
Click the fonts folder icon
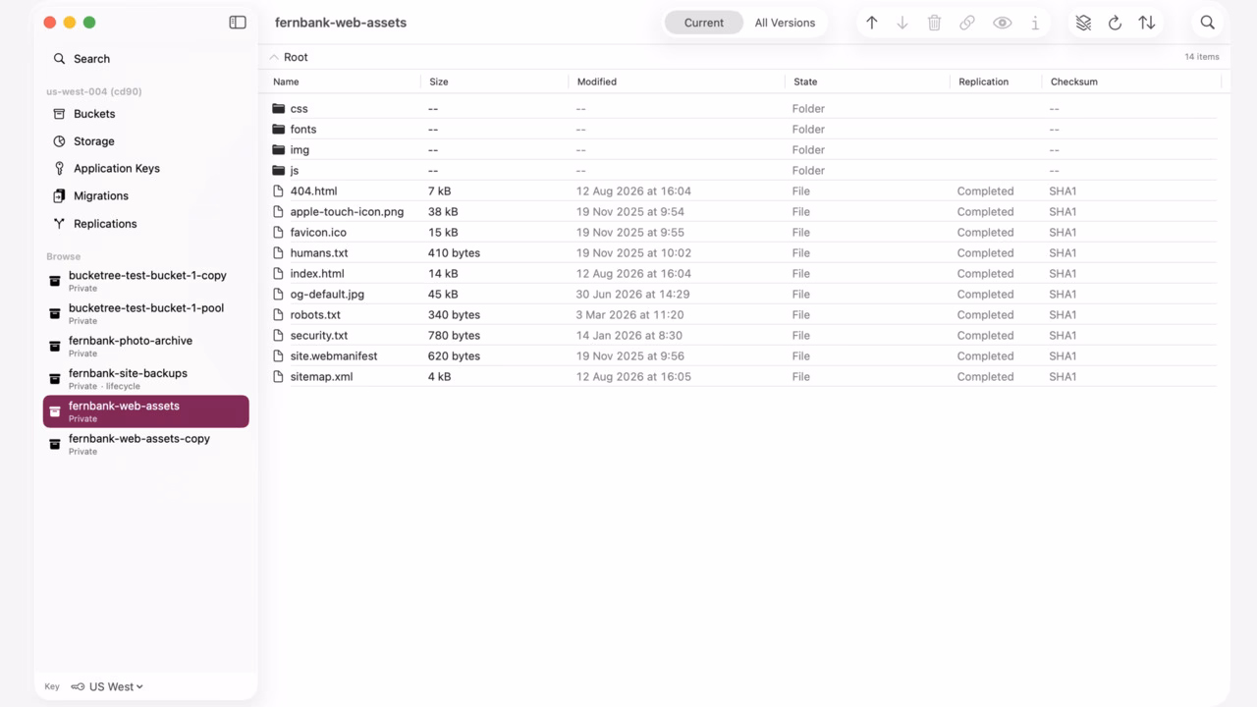(x=279, y=130)
